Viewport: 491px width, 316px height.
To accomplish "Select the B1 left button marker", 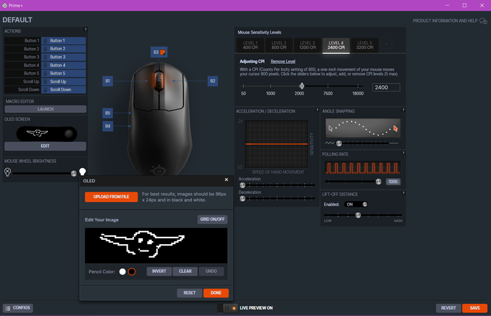I will point(108,81).
